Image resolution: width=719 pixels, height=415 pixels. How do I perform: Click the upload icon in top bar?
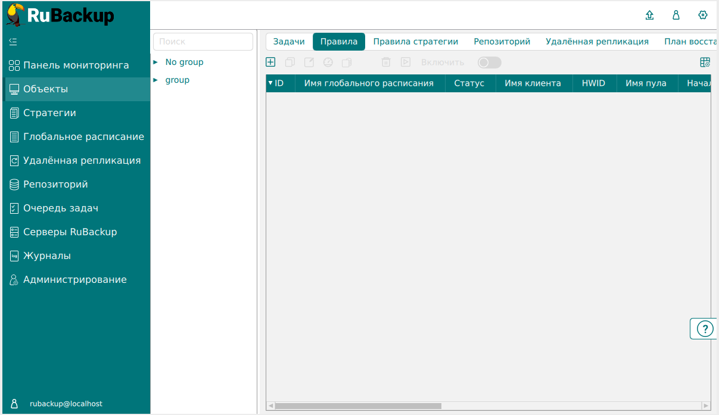tap(649, 15)
